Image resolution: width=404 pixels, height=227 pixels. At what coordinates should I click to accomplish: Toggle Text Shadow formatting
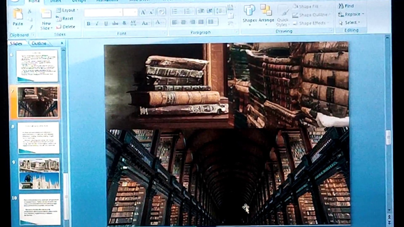tap(124, 23)
